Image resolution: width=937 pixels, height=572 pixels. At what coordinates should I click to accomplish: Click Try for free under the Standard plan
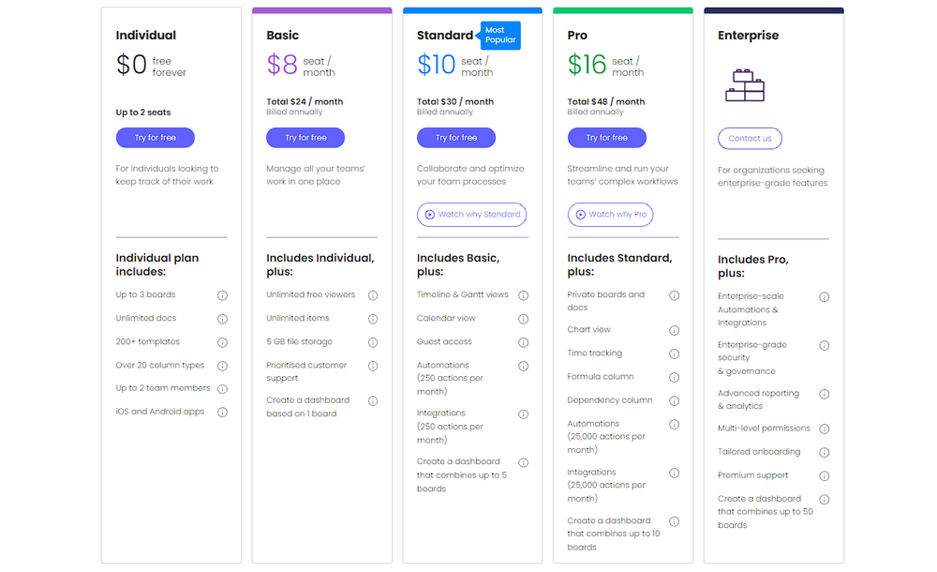(x=456, y=137)
